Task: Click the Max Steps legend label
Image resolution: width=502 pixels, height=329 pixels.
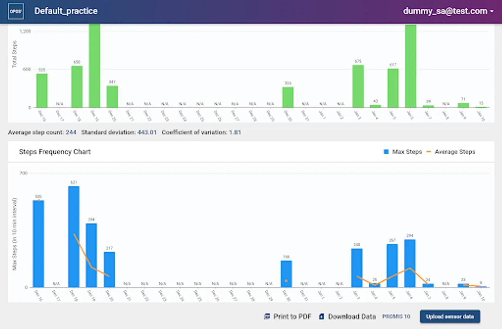Action: pyautogui.click(x=407, y=152)
